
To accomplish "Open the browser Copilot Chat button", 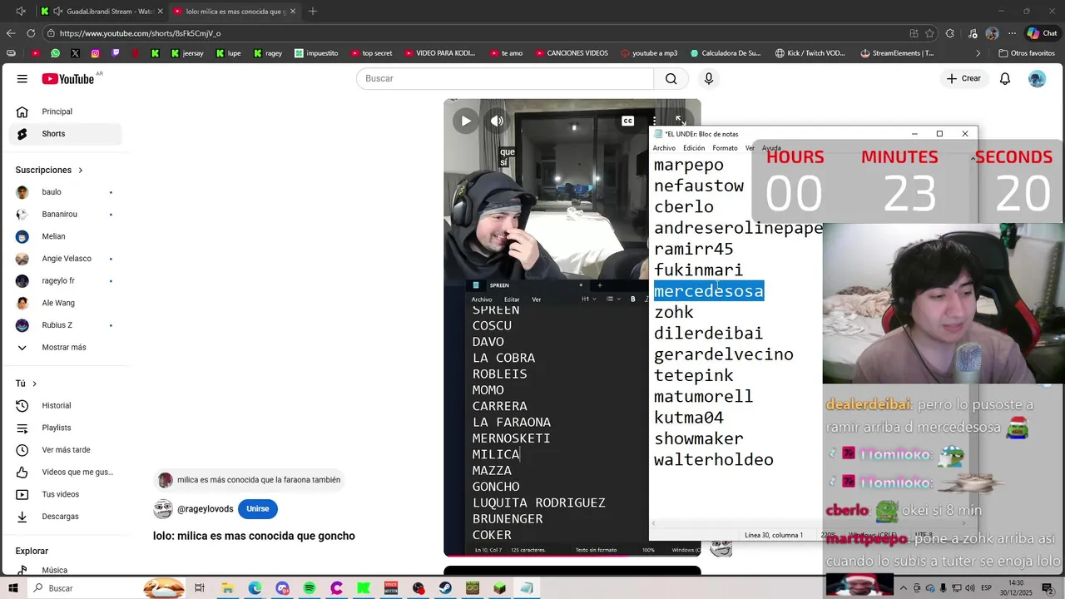I will point(1042,33).
